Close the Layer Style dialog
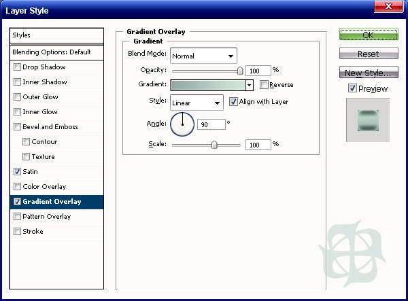The image size is (408, 301). tap(388, 6)
